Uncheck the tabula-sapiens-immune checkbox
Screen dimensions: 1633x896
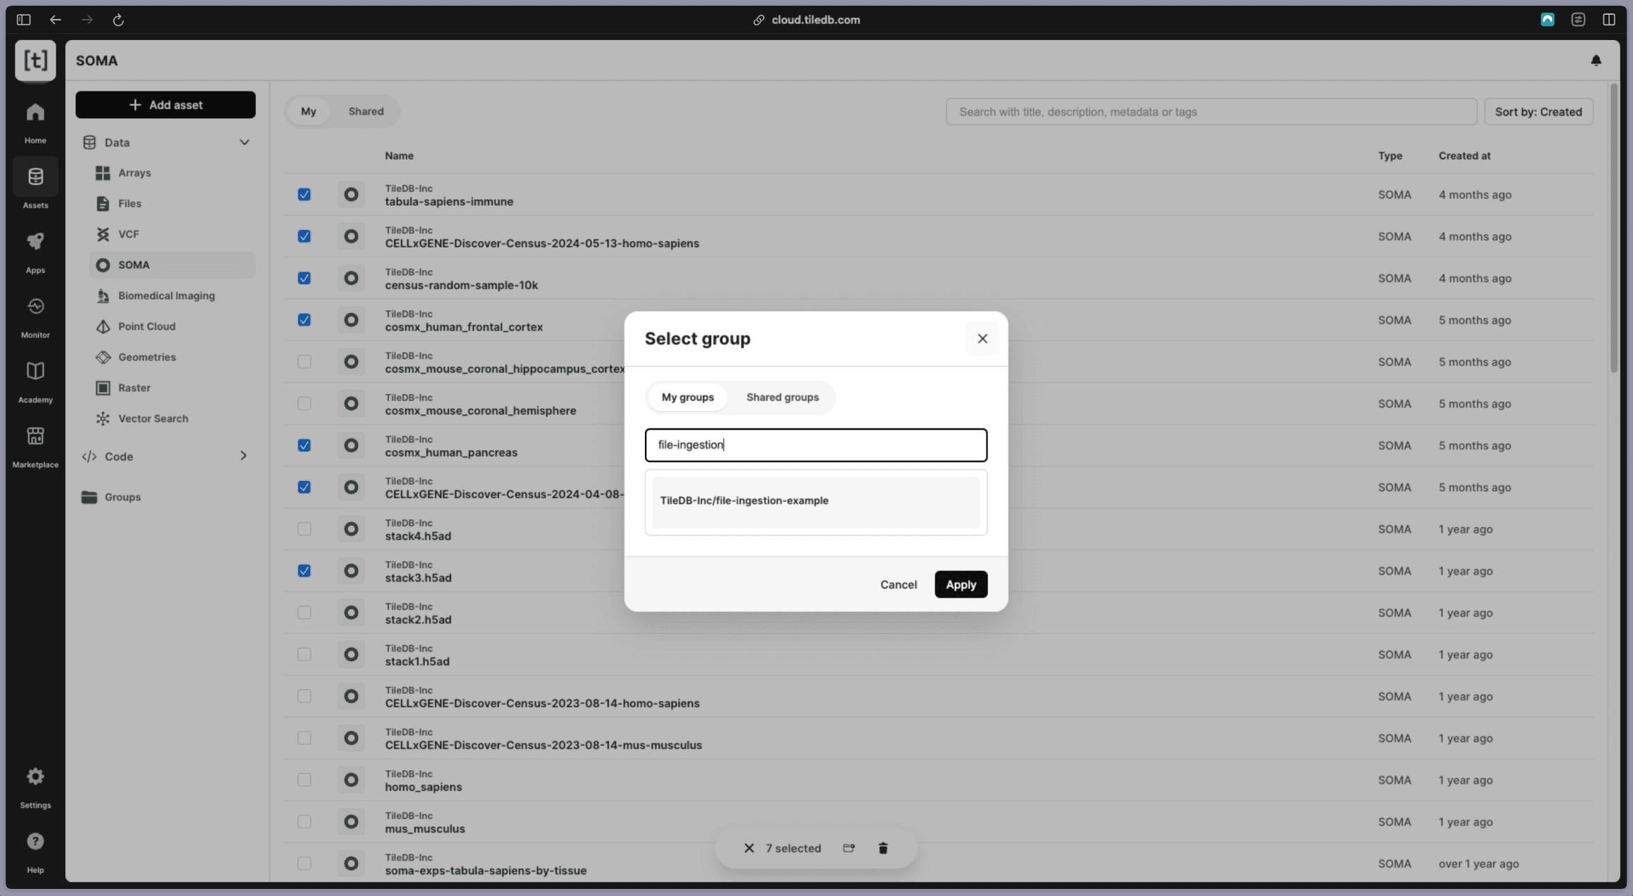point(304,195)
